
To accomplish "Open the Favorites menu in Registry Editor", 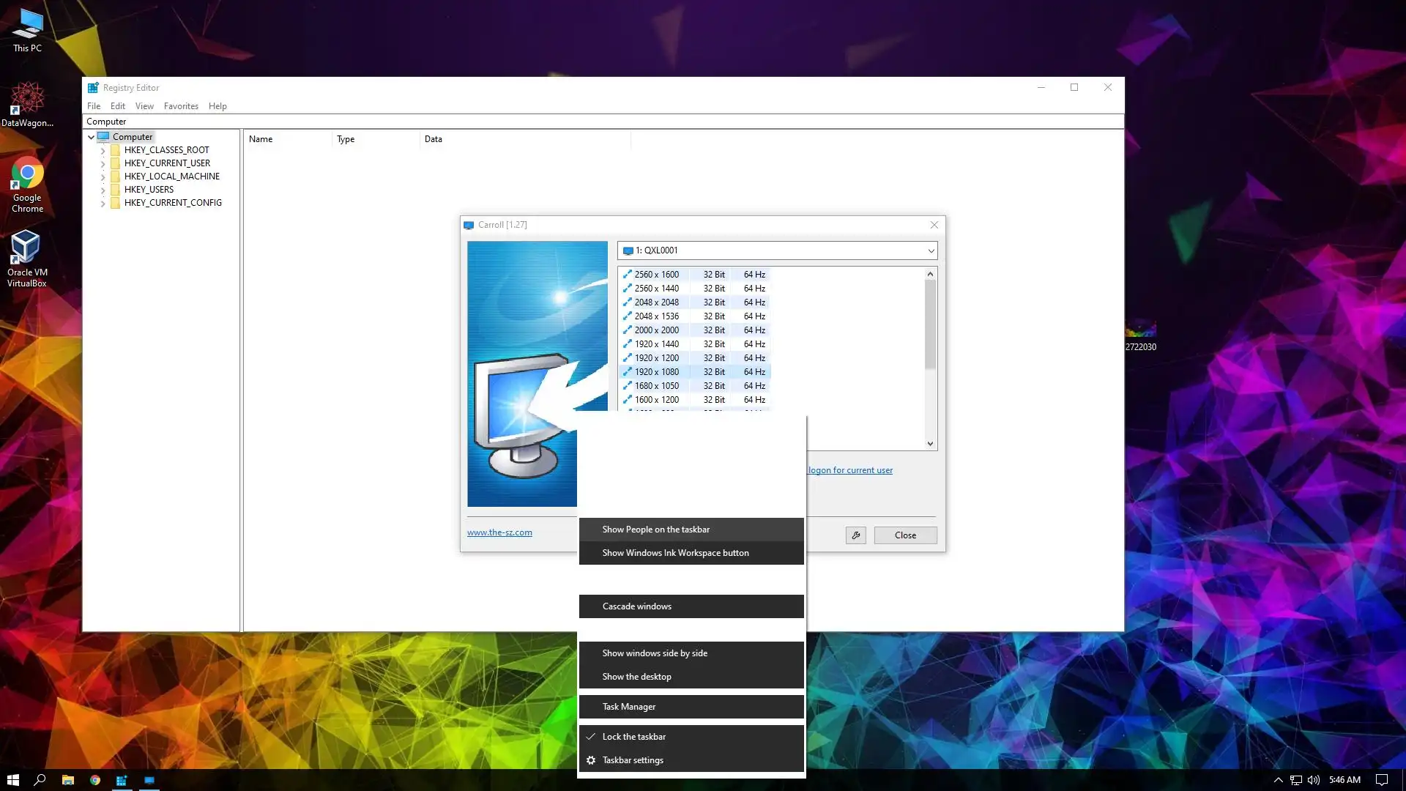I will tap(181, 106).
